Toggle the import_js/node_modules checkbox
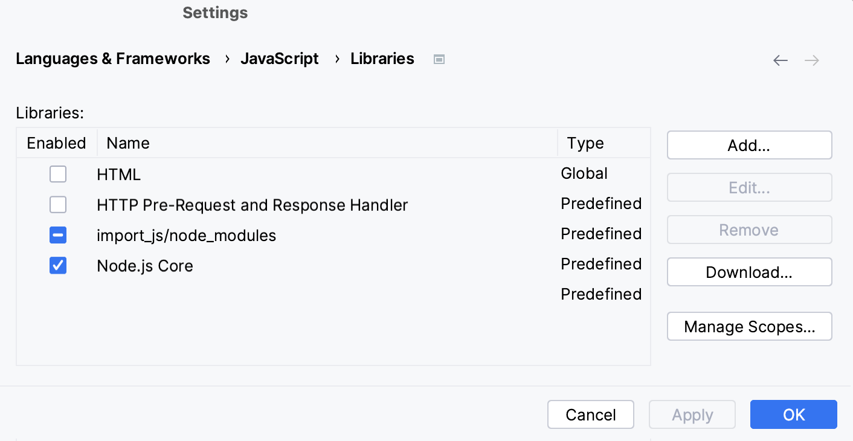853x441 pixels. (x=58, y=235)
